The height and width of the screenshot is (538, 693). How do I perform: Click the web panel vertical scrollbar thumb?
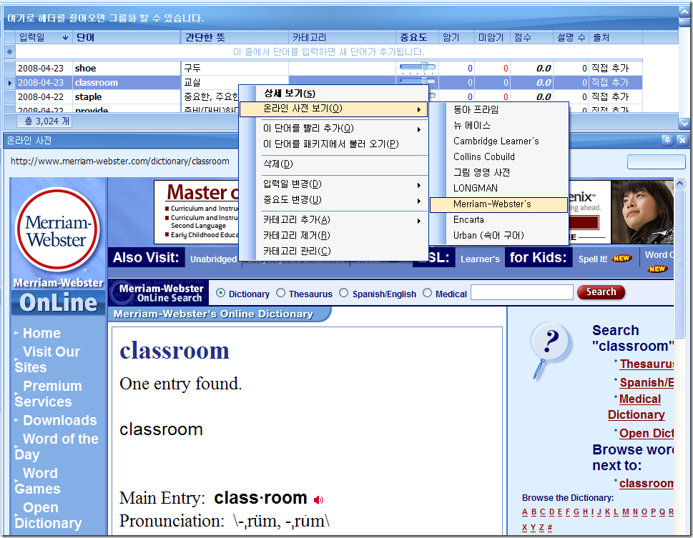(x=679, y=264)
